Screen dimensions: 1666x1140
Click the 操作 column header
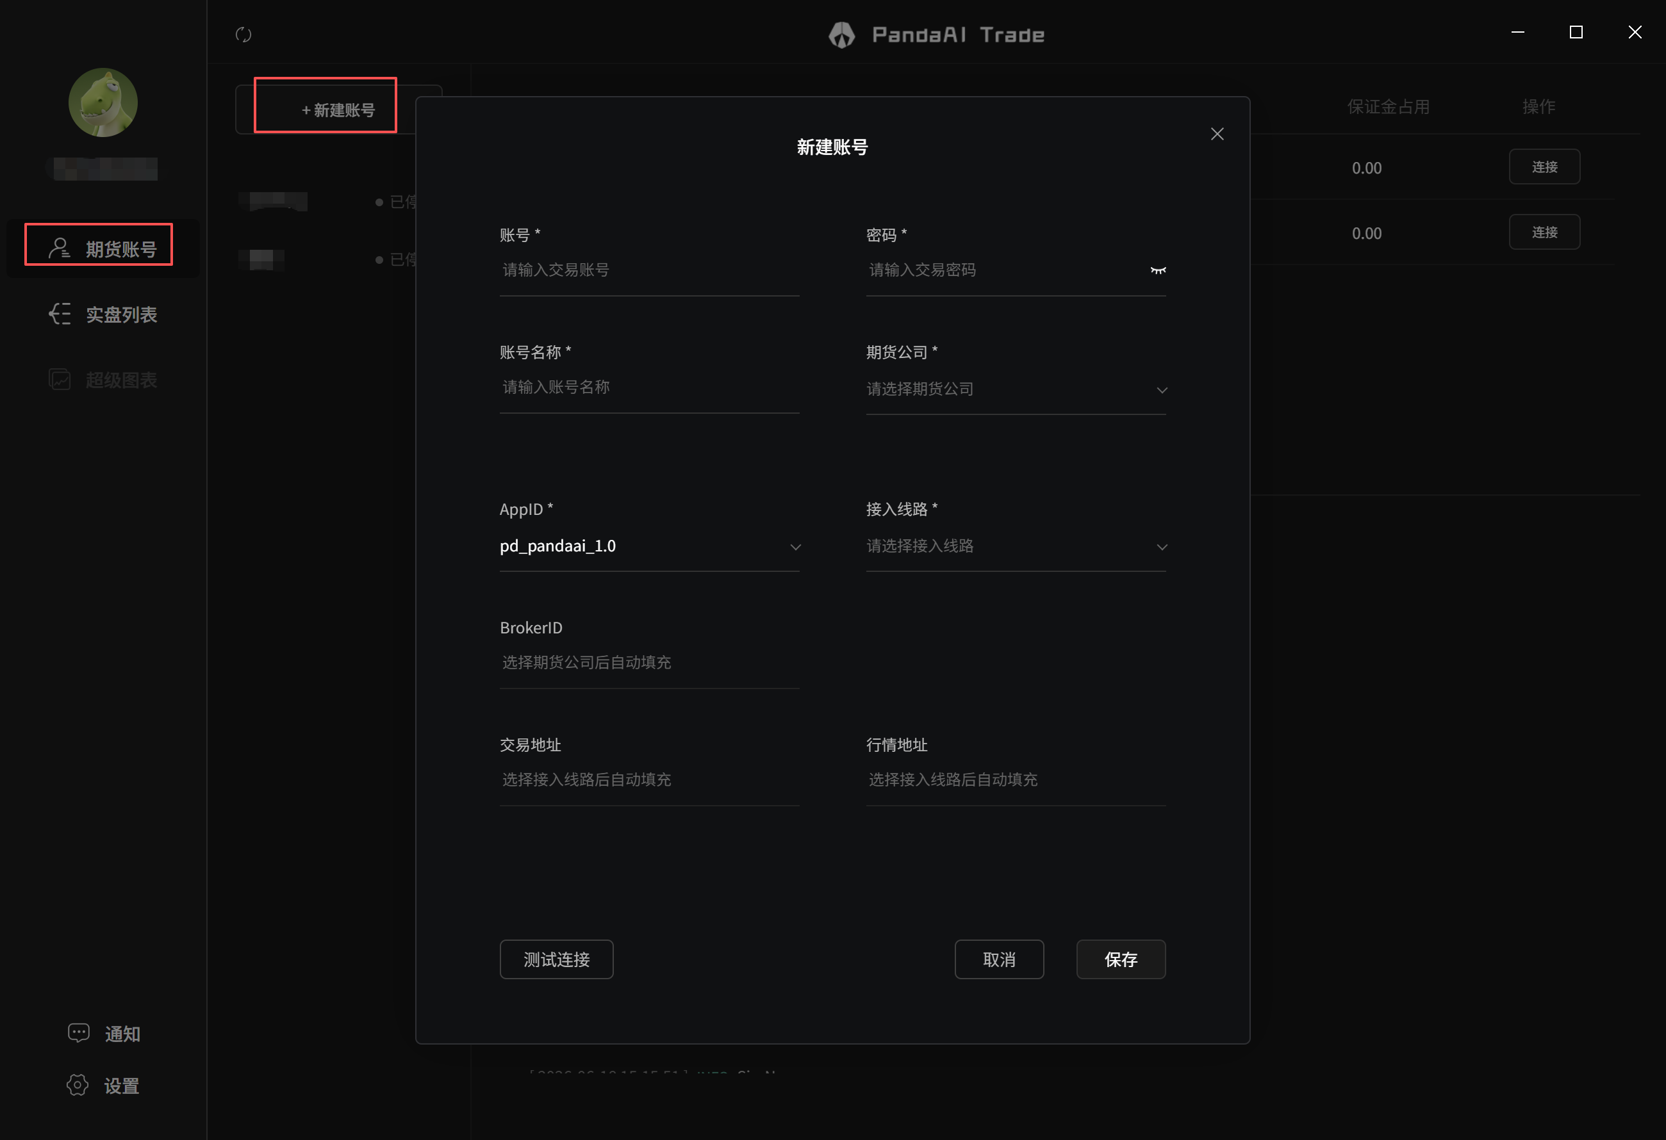click(1539, 107)
